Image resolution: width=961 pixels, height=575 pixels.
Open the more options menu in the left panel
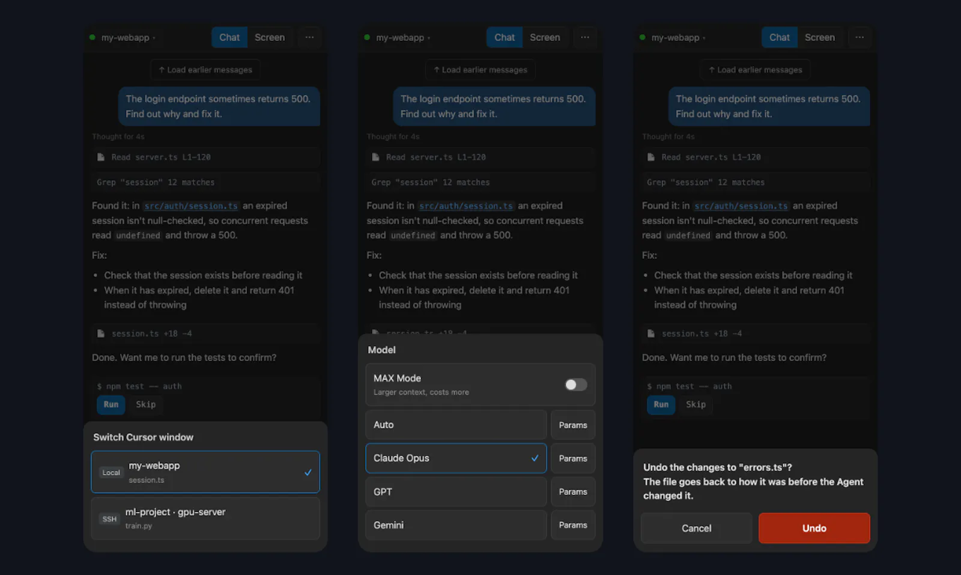309,37
